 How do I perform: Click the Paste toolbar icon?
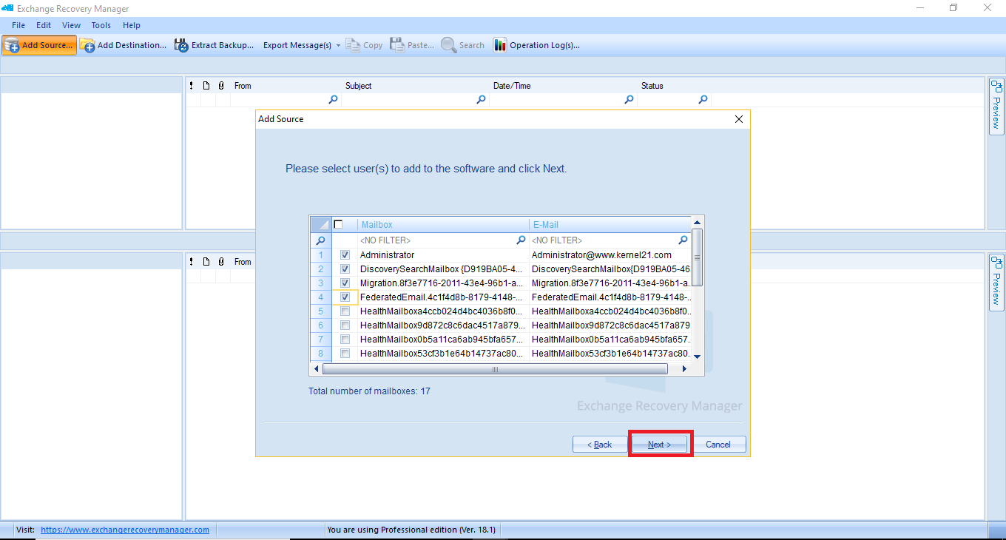pyautogui.click(x=397, y=45)
